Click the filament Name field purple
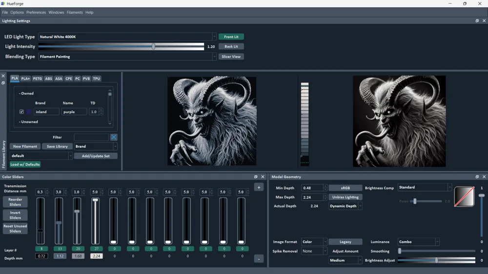This screenshot has height=274, width=488. 74,112
